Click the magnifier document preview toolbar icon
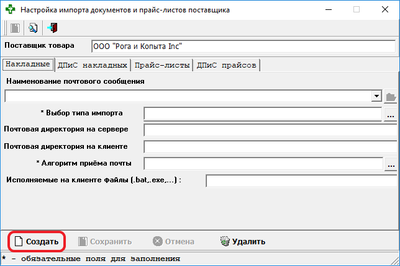Viewport: 400px width, 266px height. [x=33, y=28]
